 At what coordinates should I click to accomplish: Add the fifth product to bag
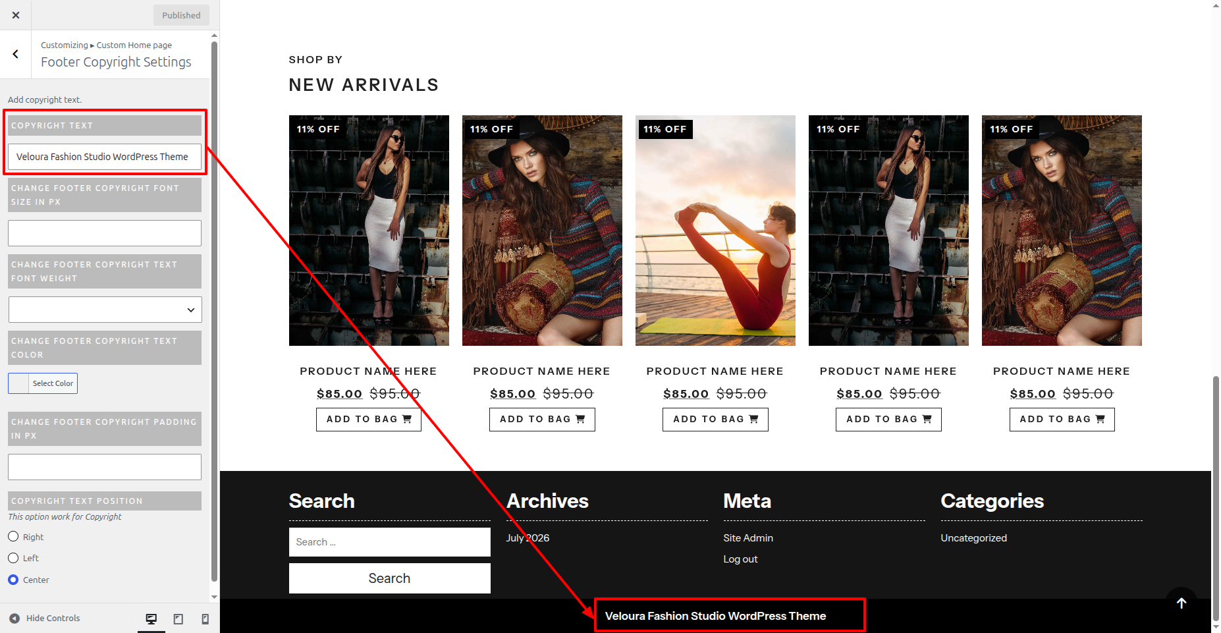[1062, 420]
